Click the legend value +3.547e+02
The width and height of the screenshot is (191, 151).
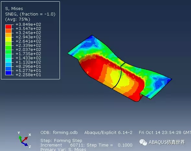(x=28, y=29)
